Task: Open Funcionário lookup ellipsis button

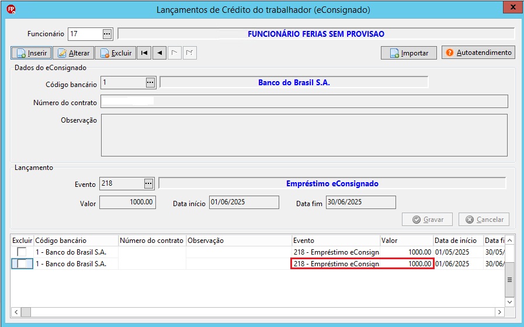Action: click(107, 34)
